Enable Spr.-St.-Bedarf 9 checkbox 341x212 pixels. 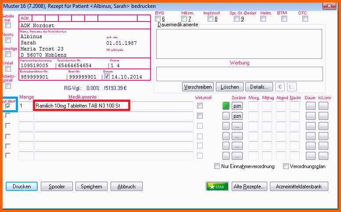click(x=237, y=19)
